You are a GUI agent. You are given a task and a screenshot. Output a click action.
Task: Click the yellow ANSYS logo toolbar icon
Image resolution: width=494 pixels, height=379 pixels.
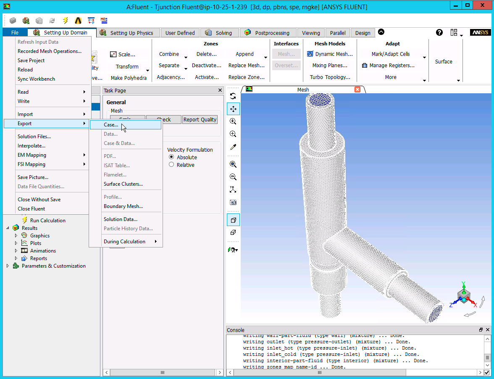(78, 21)
